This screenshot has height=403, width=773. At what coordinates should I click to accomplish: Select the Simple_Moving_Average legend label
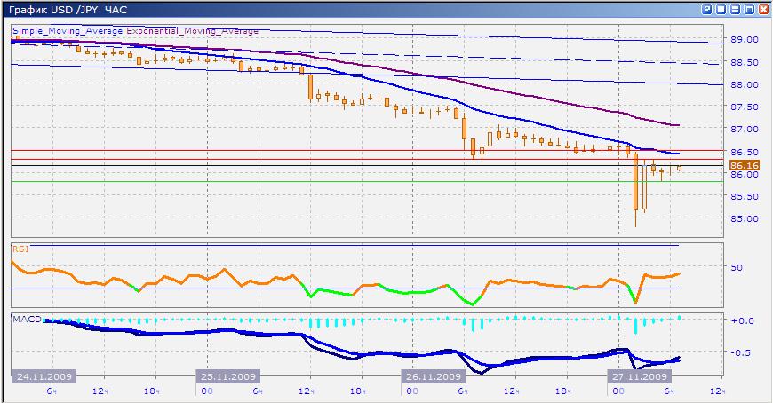pyautogui.click(x=68, y=30)
